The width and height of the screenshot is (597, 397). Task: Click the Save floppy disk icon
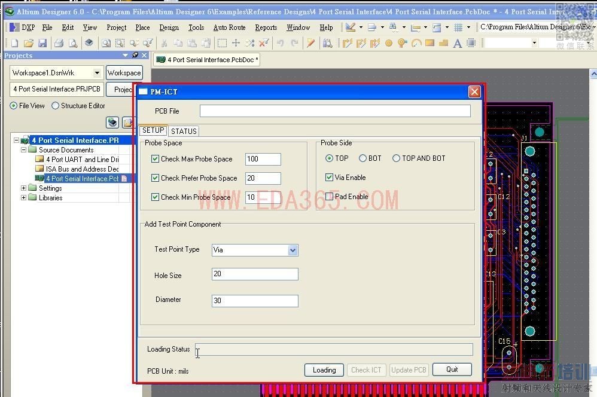pyautogui.click(x=42, y=43)
